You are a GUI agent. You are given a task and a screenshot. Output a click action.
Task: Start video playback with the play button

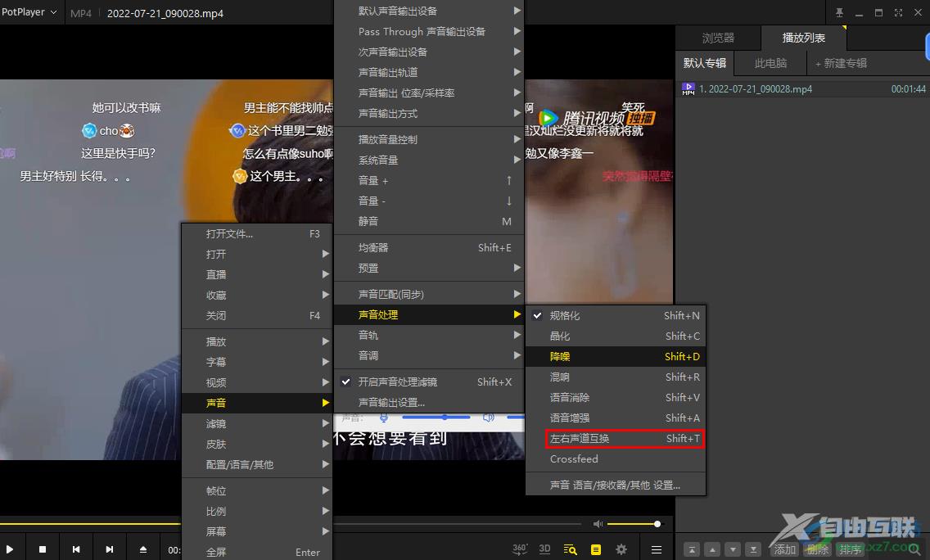(10, 549)
